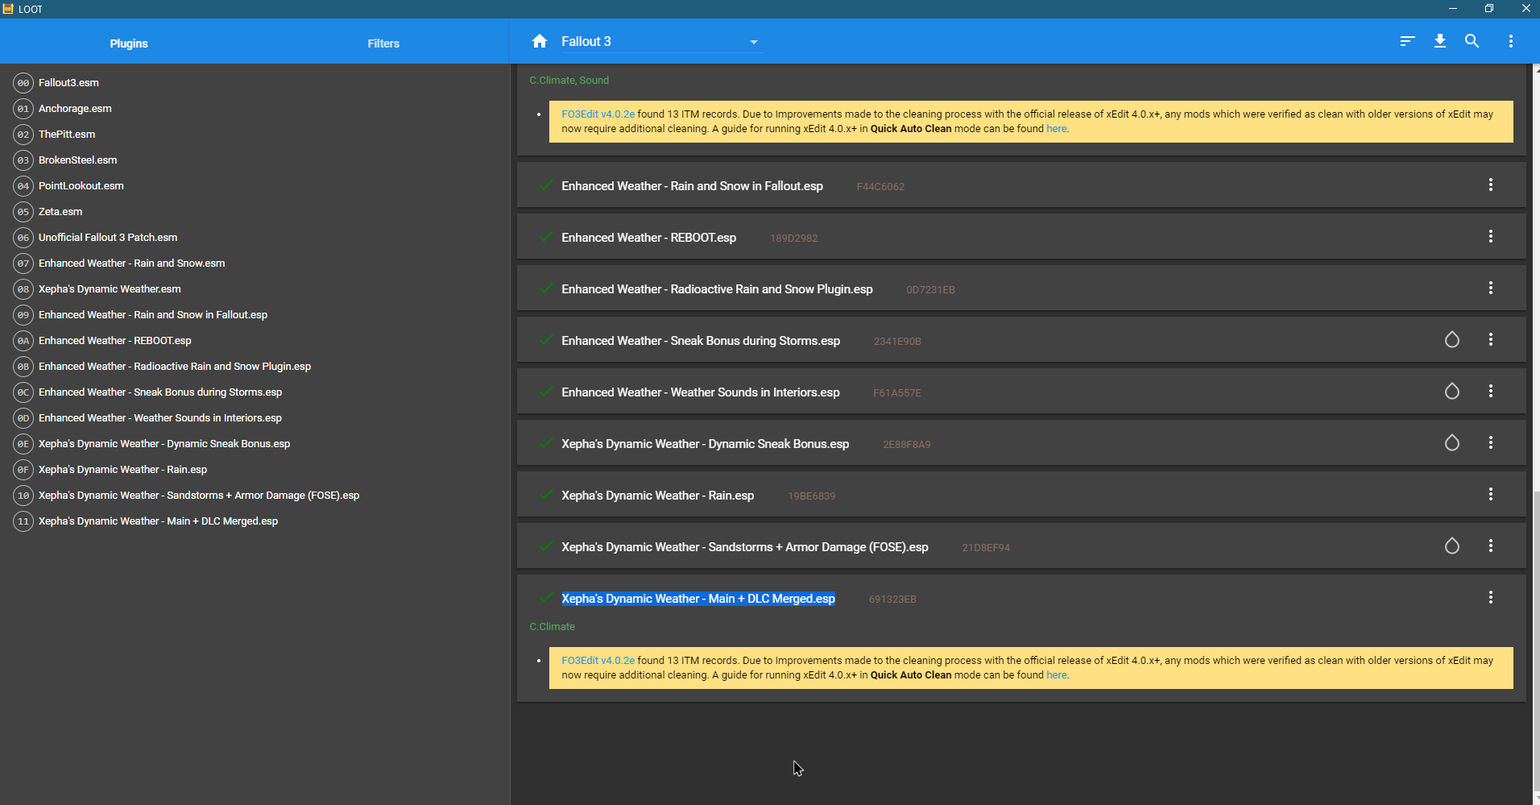The height and width of the screenshot is (805, 1540).
Task: Select Fallout3.esm in the sidebar plugin list
Action: (x=68, y=82)
